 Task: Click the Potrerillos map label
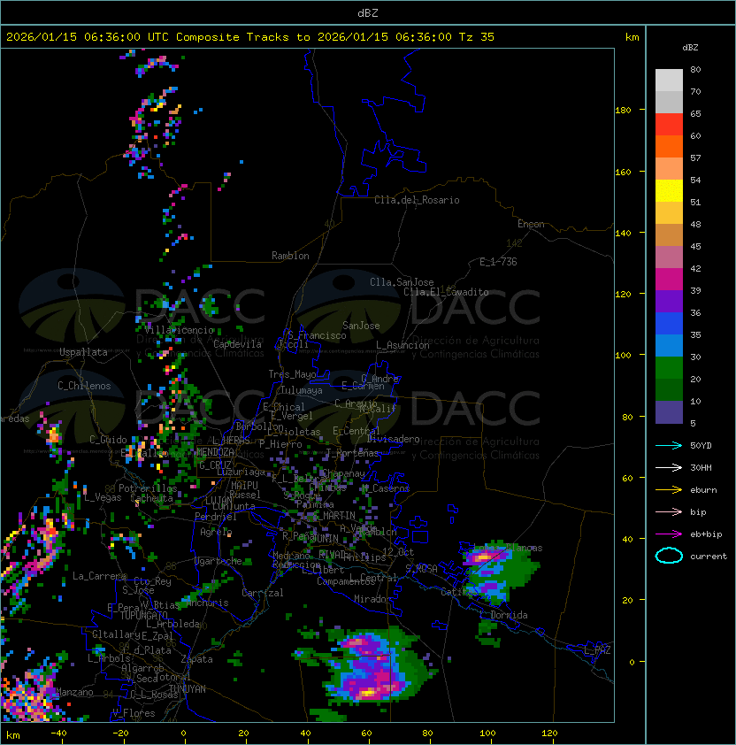tap(148, 488)
